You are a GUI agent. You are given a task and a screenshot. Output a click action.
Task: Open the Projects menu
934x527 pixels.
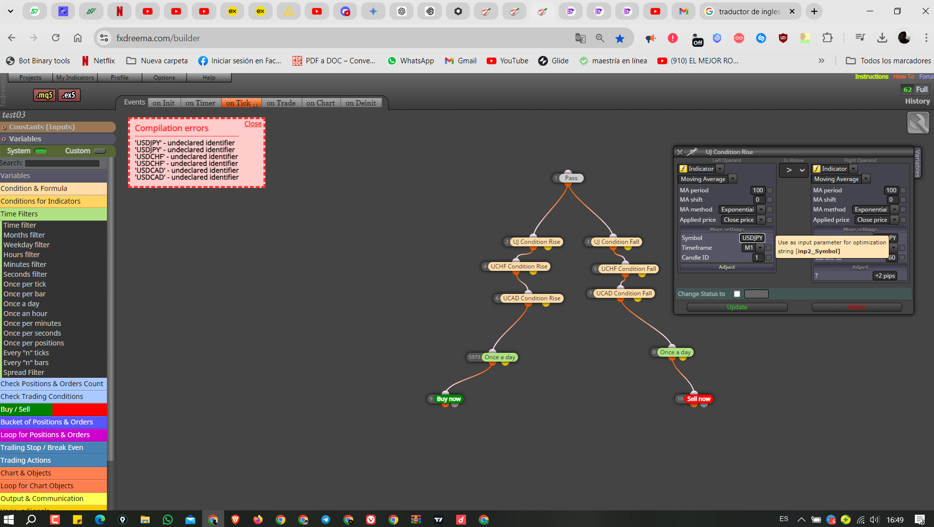(30, 78)
